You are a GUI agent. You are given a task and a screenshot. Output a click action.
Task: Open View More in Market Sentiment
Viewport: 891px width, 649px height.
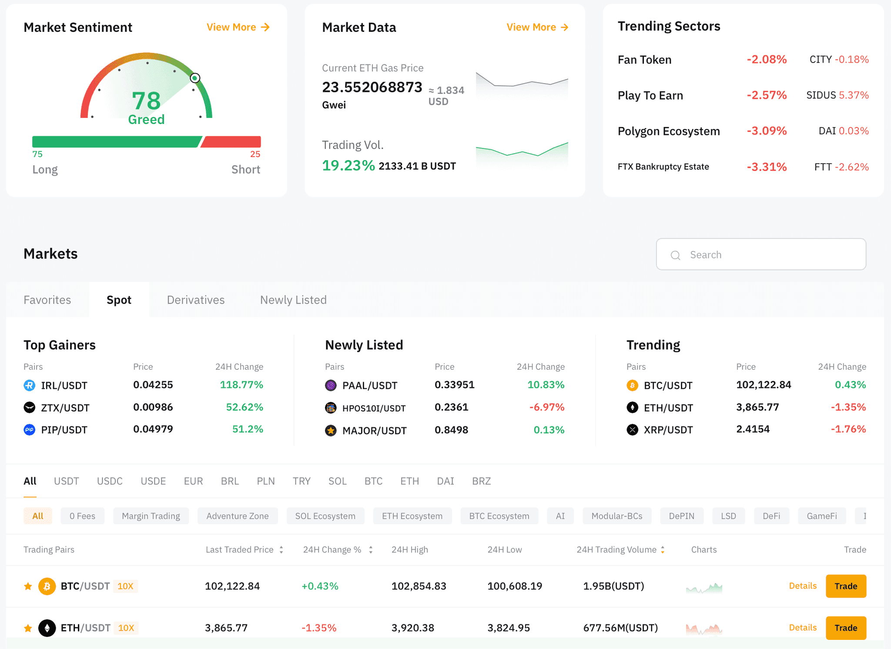point(237,27)
